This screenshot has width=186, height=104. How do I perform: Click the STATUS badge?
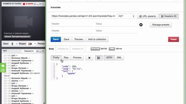[95, 49]
